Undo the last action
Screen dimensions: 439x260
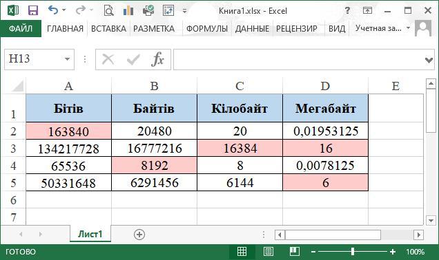(52, 10)
